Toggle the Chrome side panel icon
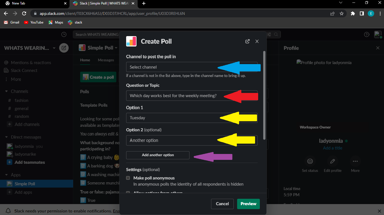384x215 pixels. click(362, 13)
